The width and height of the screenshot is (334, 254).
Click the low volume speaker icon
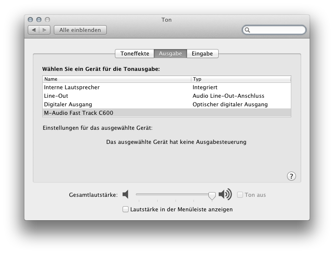126,194
